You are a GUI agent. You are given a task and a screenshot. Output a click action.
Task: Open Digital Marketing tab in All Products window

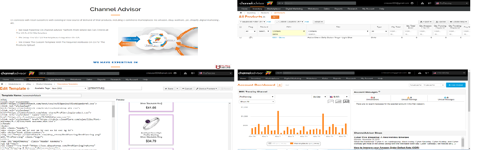(294, 9)
